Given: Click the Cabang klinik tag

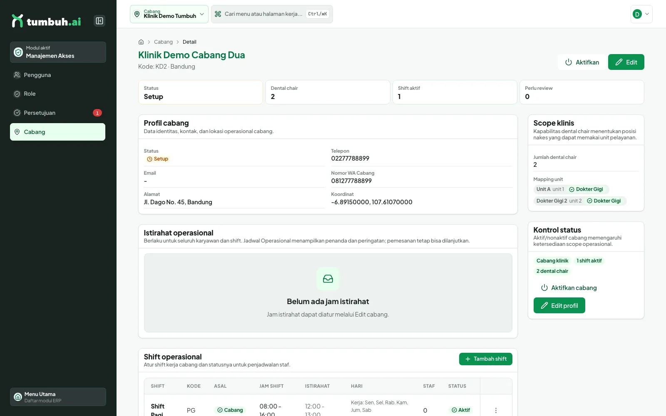Looking at the screenshot, I should 552,261.
